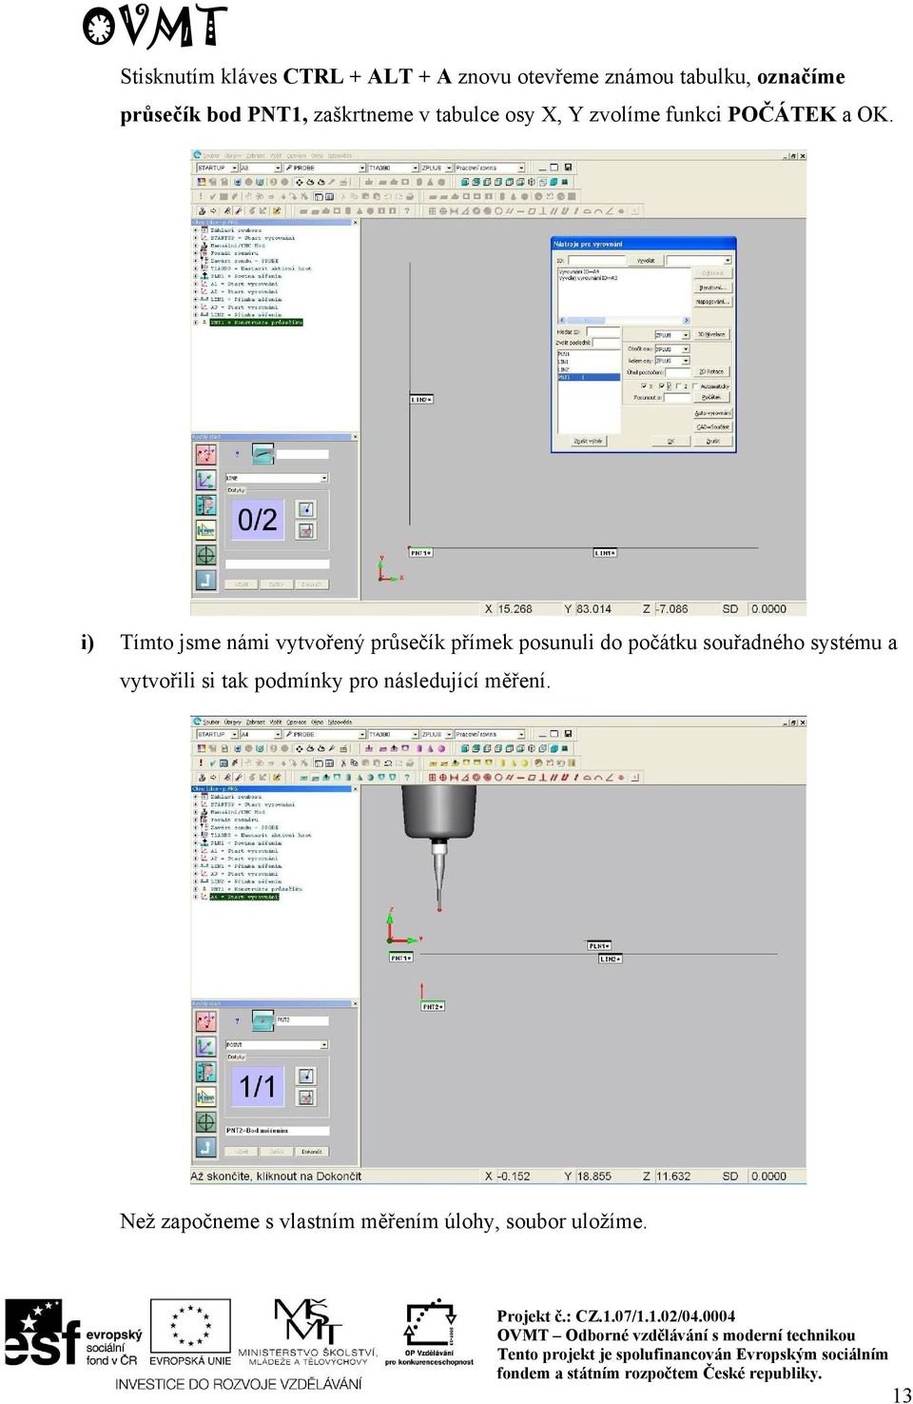913x1404 pixels.
Task: Open Soubor menu in the first screenshot
Action: [x=211, y=155]
